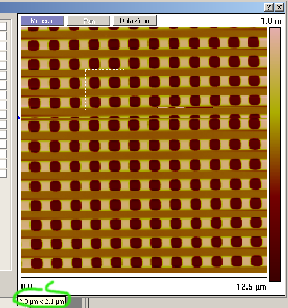Image resolution: width=288 pixels, height=308 pixels.
Task: Select the Data Zoom mode button
Action: pos(135,21)
